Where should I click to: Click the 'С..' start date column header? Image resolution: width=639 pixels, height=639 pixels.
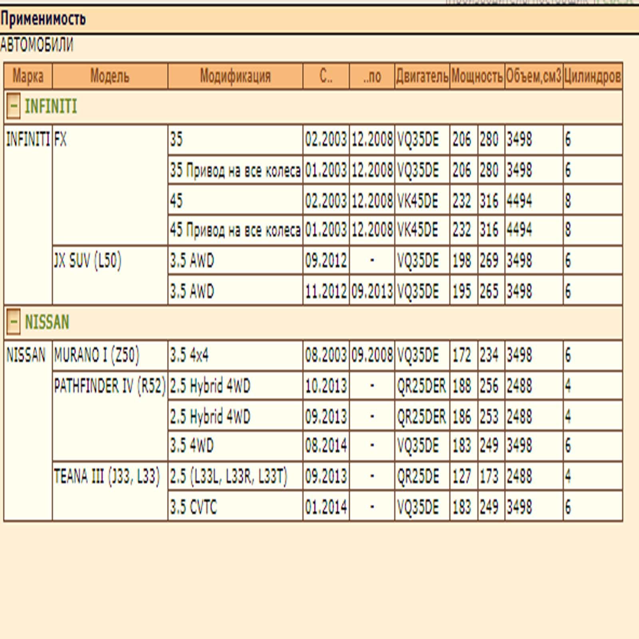[x=326, y=75]
